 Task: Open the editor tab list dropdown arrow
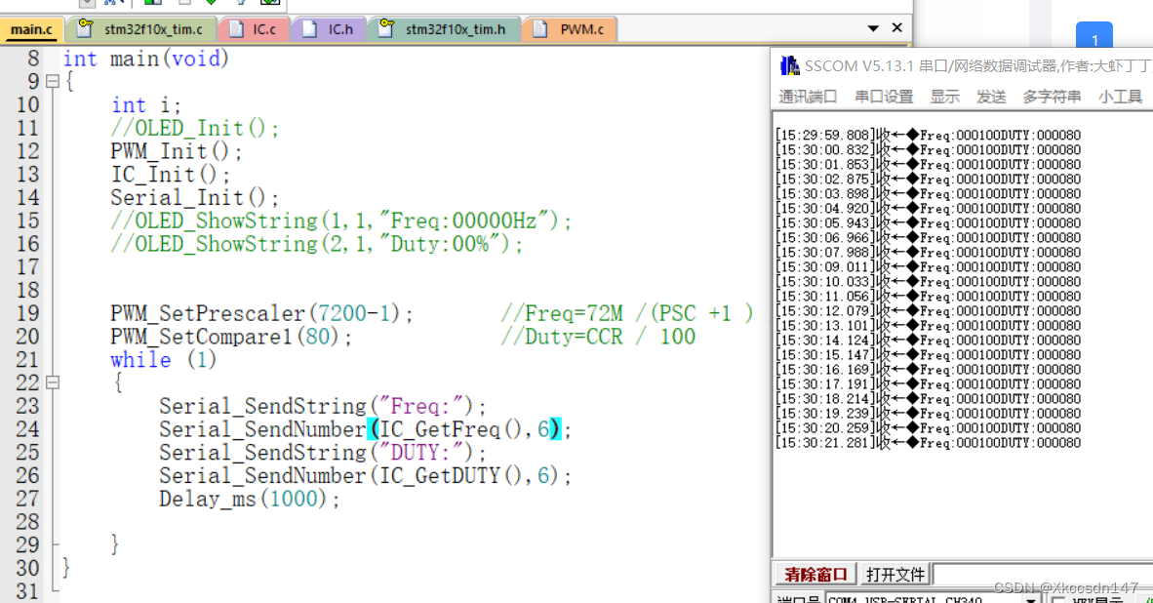[x=873, y=28]
